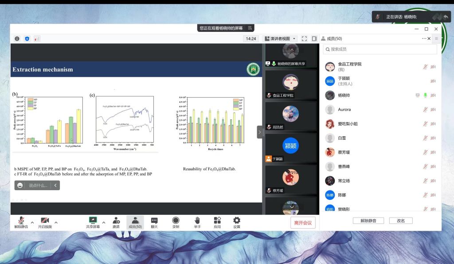Open the speaker view dropdown
Screen dimensions: 454x264
(x=280, y=39)
